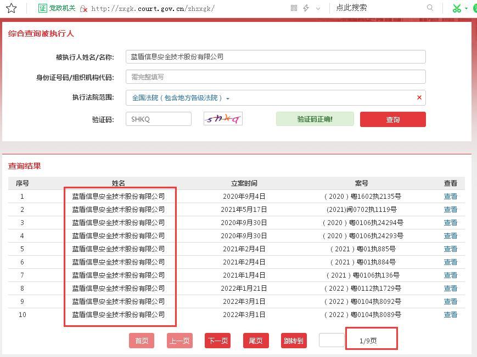The height and width of the screenshot is (357, 477).
Task: Go to next page with 下一页
Action: pos(218,341)
